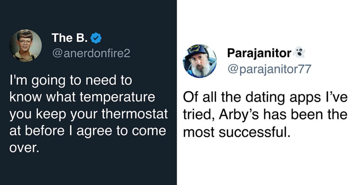355x185 pixels.
Task: Click the glasses in The B.'s avatar
Action: pyautogui.click(x=25, y=42)
